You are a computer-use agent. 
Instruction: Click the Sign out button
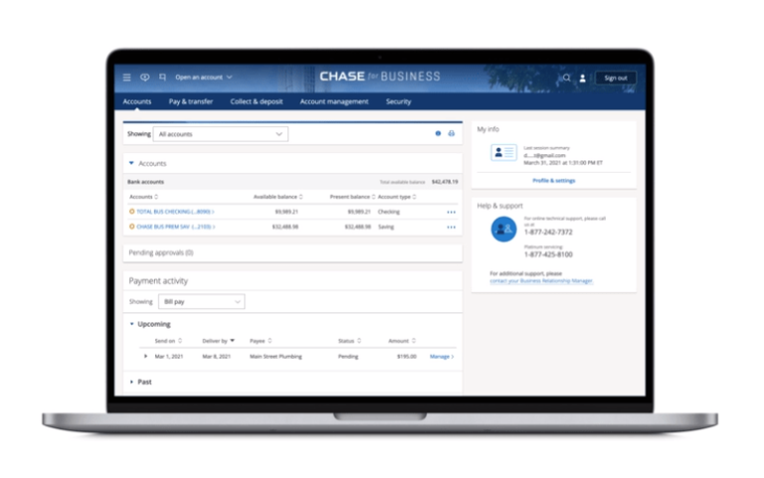coord(616,78)
